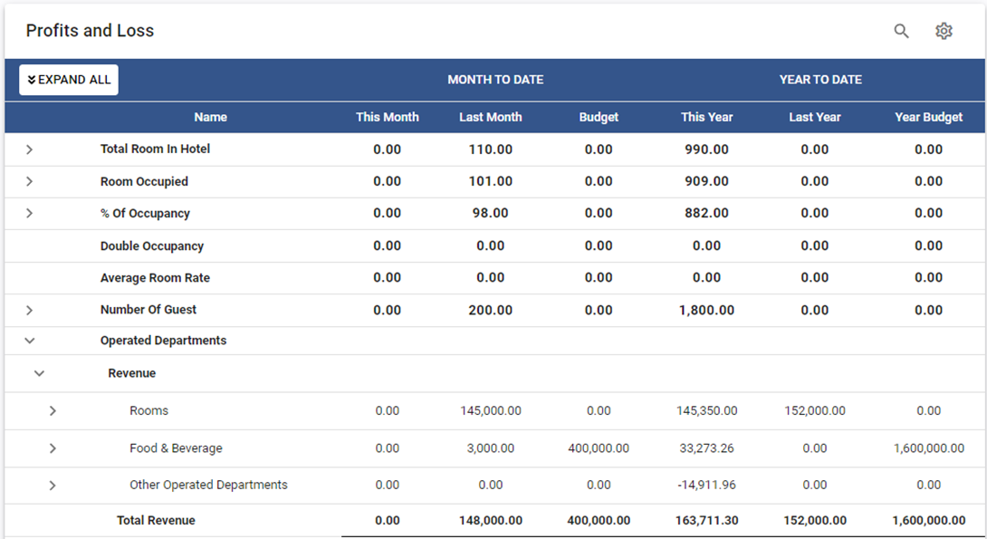Click the Expand All button

pos(69,80)
